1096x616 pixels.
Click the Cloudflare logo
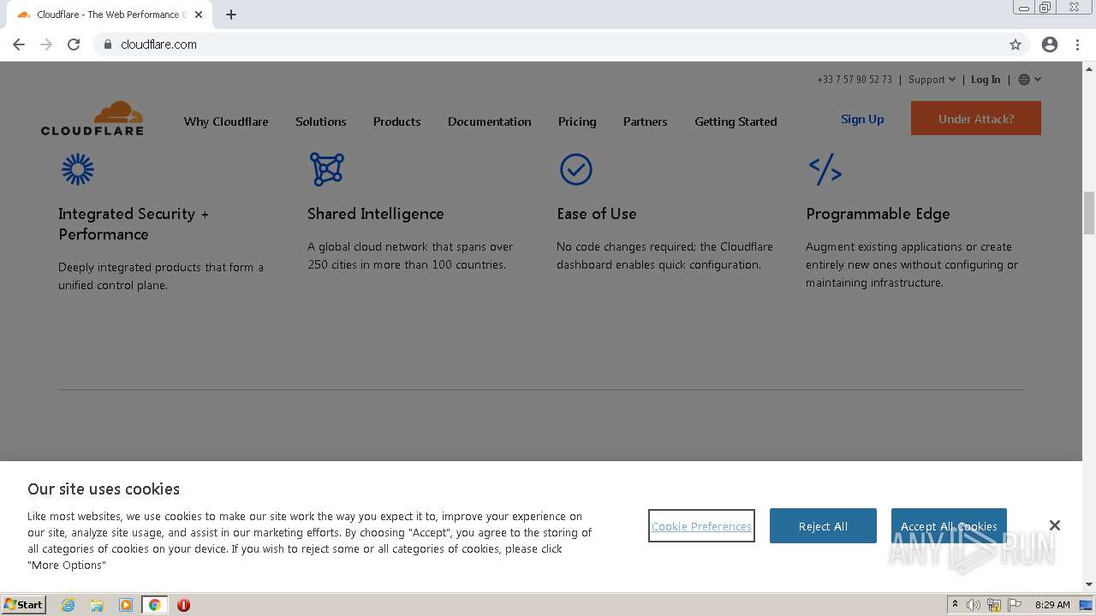click(x=92, y=118)
